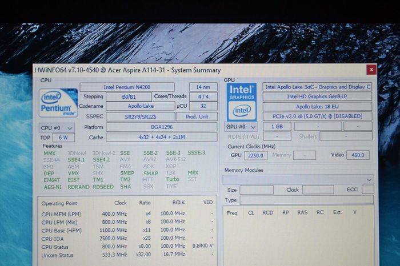
Task: Select the CPU MFM (LPM) row
Action: tap(127, 213)
